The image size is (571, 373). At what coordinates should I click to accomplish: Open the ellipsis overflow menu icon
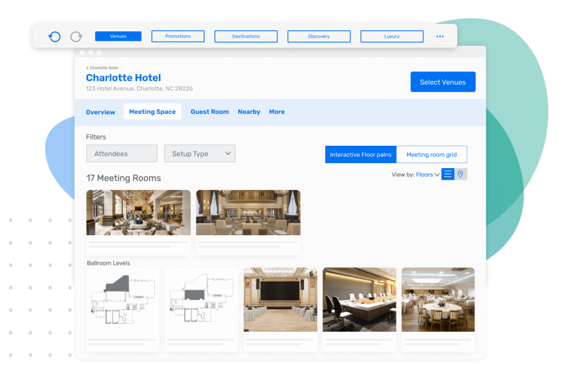pos(439,36)
